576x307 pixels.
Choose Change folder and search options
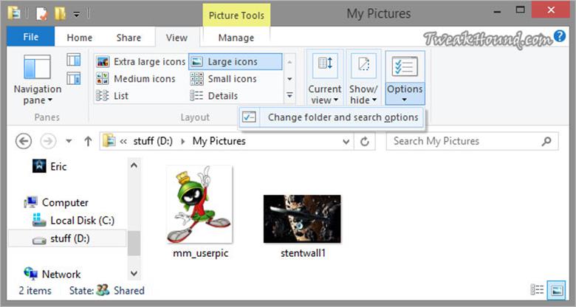click(331, 117)
